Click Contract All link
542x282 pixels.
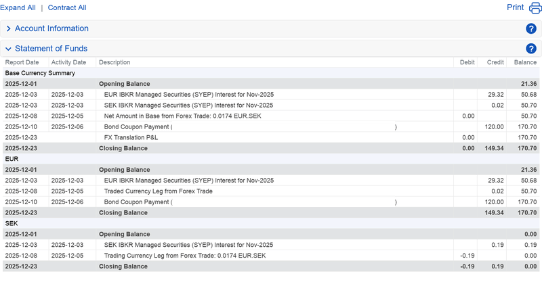[x=67, y=8]
